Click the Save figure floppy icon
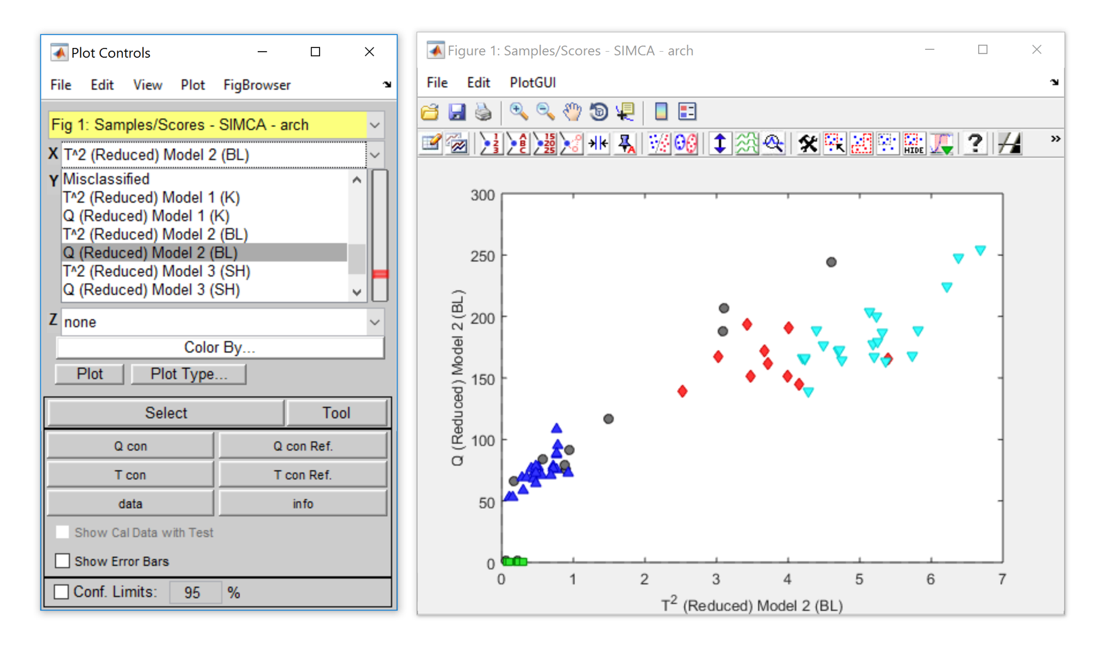The height and width of the screenshot is (654, 1108). tap(457, 111)
